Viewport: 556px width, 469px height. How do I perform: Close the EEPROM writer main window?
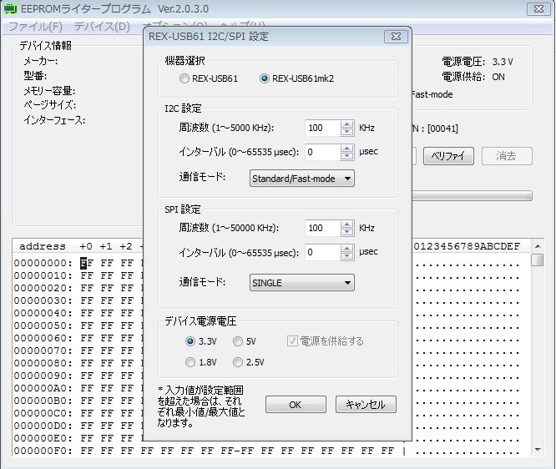[538, 9]
